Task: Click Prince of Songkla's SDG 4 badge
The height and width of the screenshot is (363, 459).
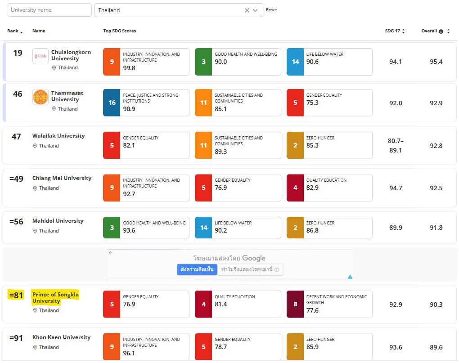Action: (203, 304)
